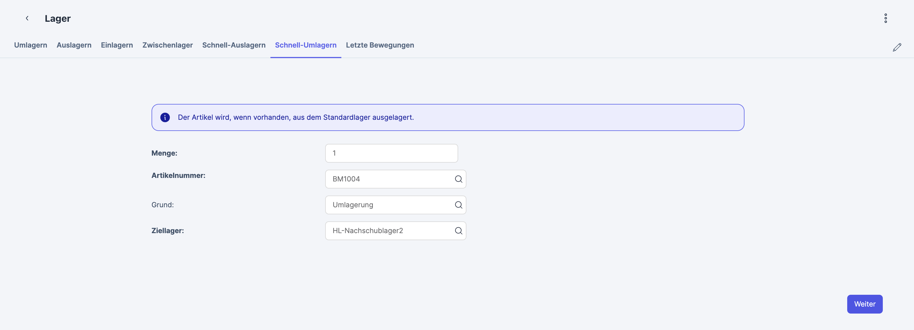This screenshot has width=914, height=330.
Task: Click the search icon in Grund field
Action: pos(458,205)
